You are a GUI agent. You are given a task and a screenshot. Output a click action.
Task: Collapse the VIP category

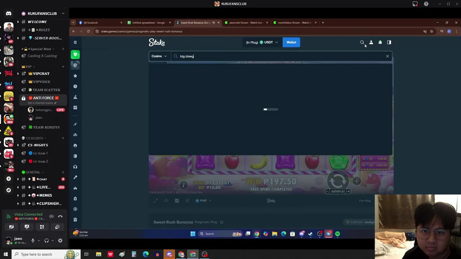[28, 67]
